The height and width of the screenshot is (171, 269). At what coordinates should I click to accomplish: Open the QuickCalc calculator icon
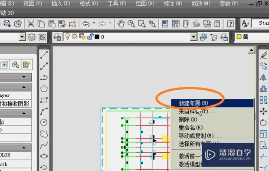217,24
